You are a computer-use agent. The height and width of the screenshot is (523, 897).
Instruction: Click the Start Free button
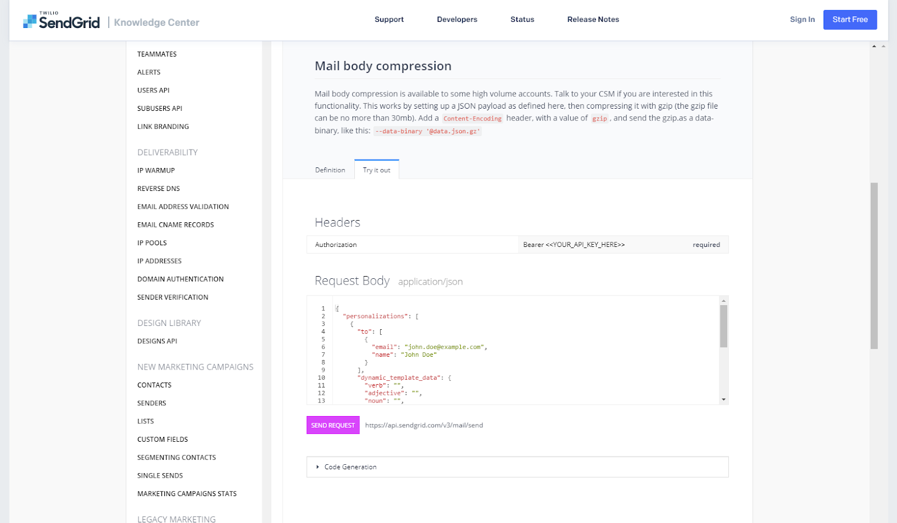coord(850,19)
